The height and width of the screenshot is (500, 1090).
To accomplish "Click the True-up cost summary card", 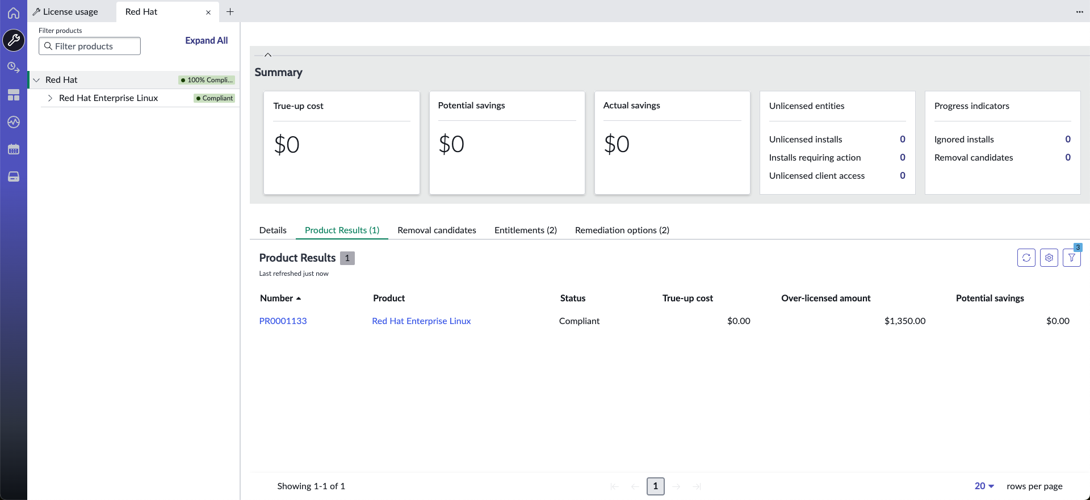I will point(342,143).
